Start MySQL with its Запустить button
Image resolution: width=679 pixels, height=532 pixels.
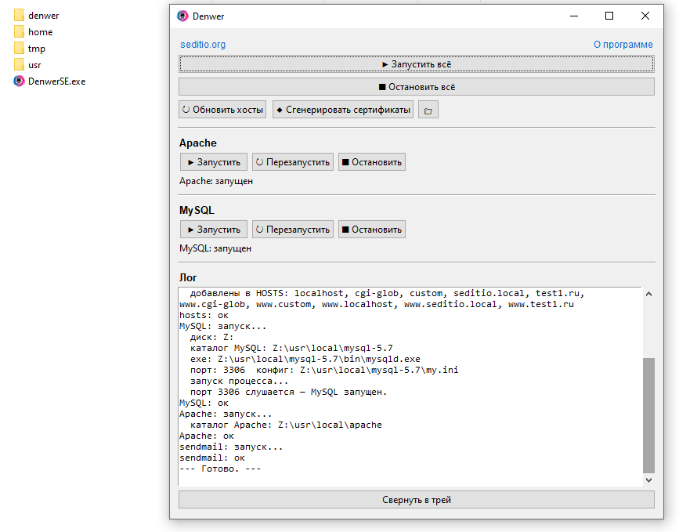pyautogui.click(x=213, y=230)
